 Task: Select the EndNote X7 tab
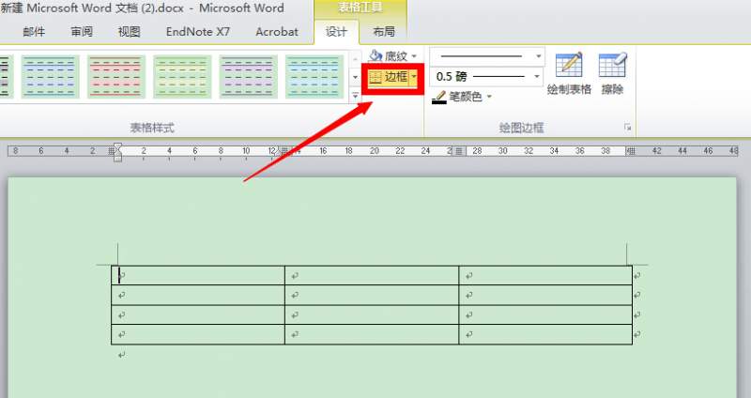coord(198,32)
